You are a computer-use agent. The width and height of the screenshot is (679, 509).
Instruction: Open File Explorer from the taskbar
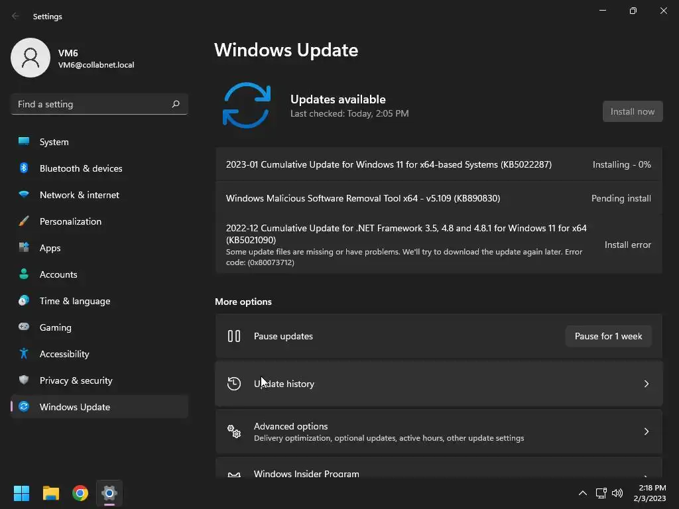click(51, 493)
